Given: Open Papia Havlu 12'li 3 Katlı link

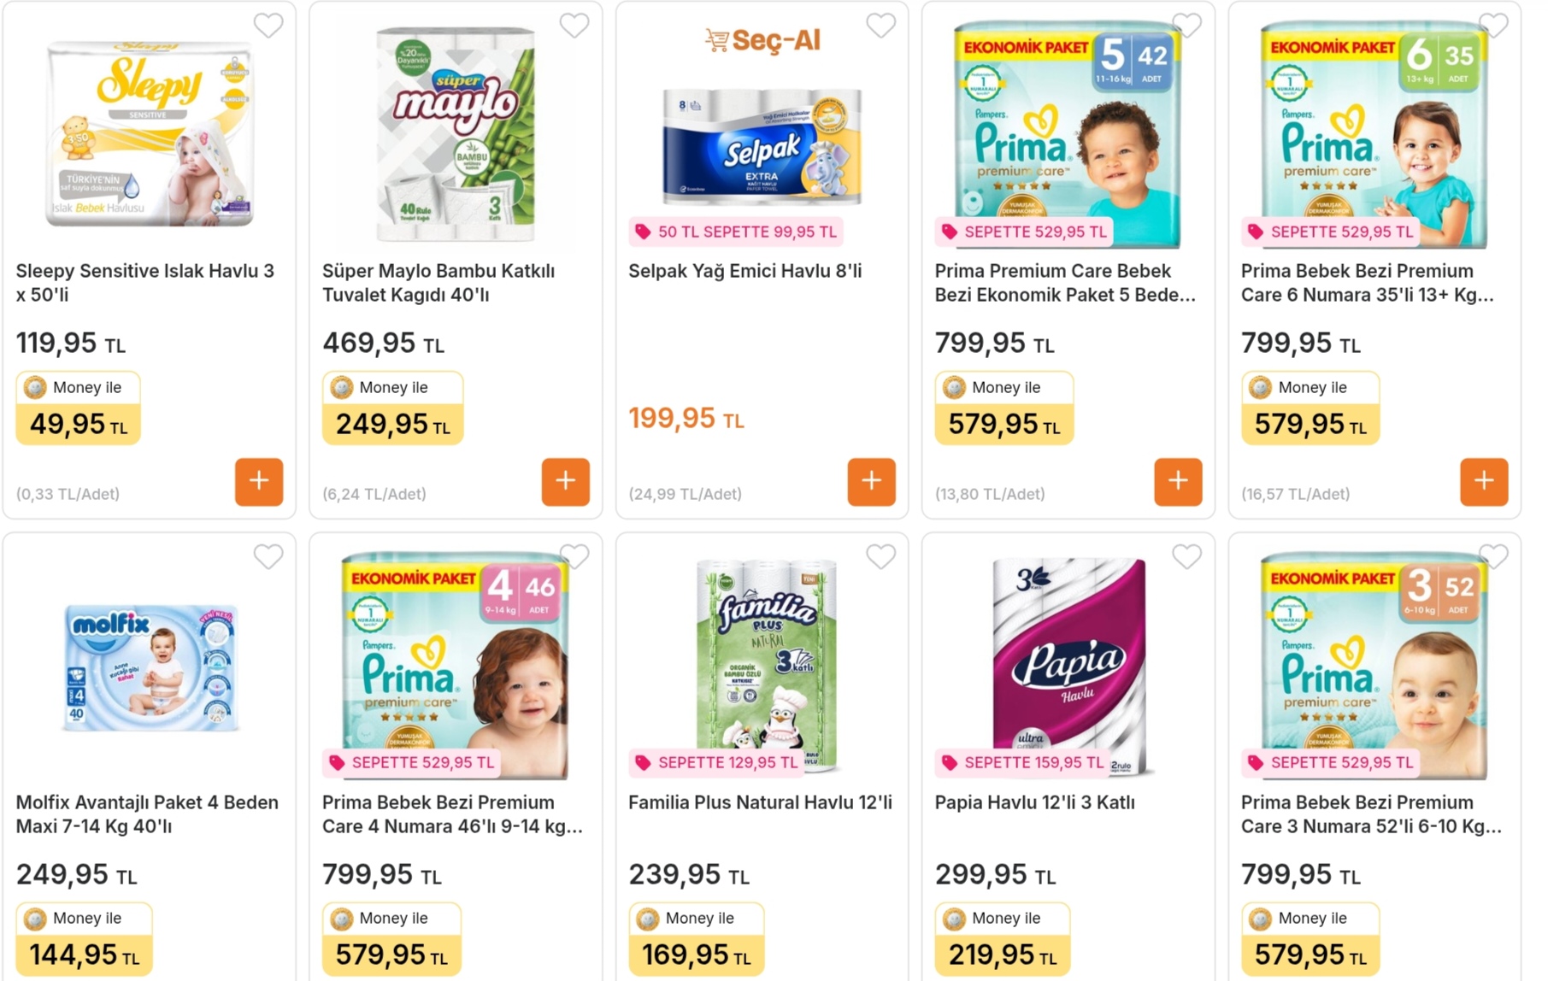Looking at the screenshot, I should [1034, 802].
